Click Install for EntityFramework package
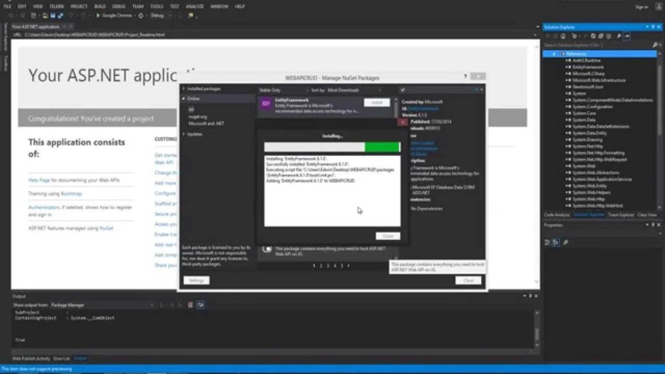Viewport: 665px width, 374px height. 377,103
